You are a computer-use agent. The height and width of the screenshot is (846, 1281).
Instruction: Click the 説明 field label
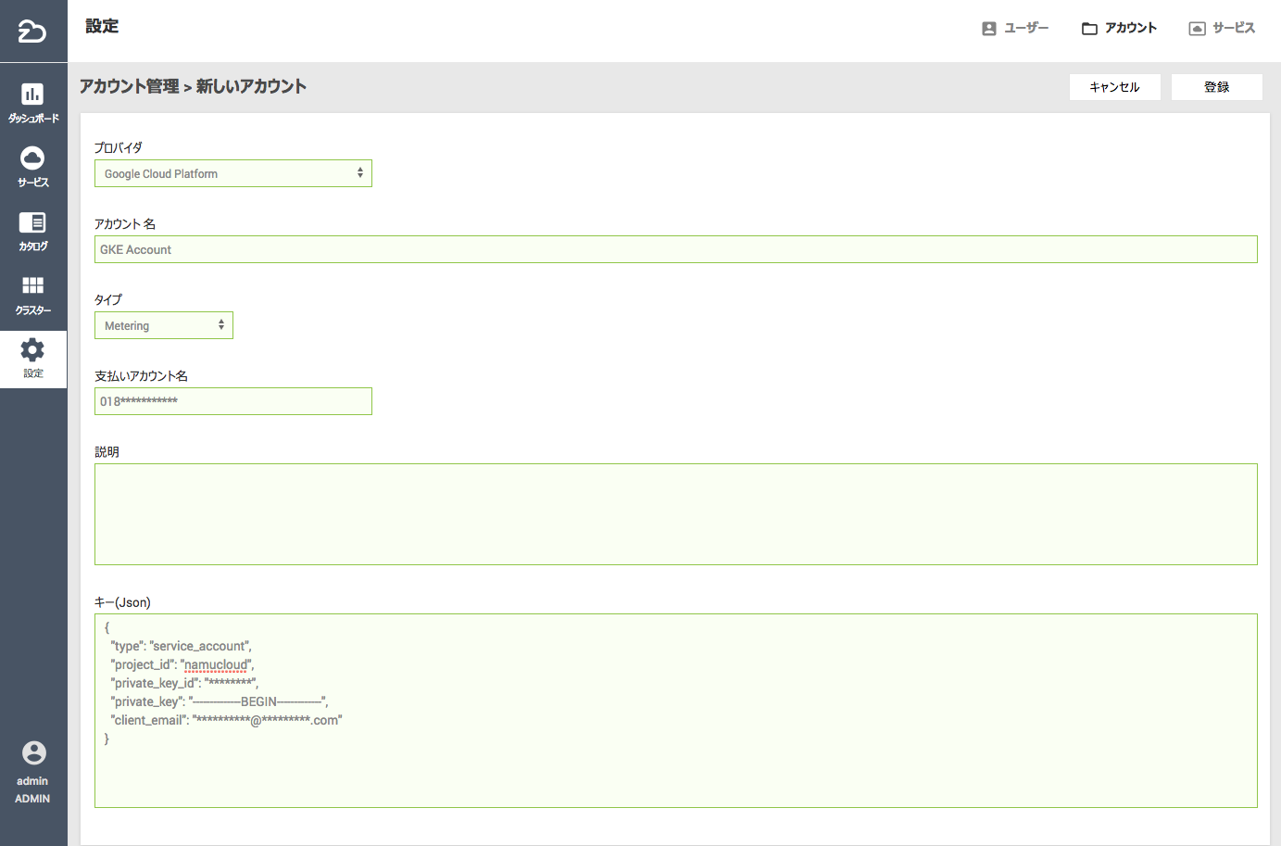coord(107,451)
